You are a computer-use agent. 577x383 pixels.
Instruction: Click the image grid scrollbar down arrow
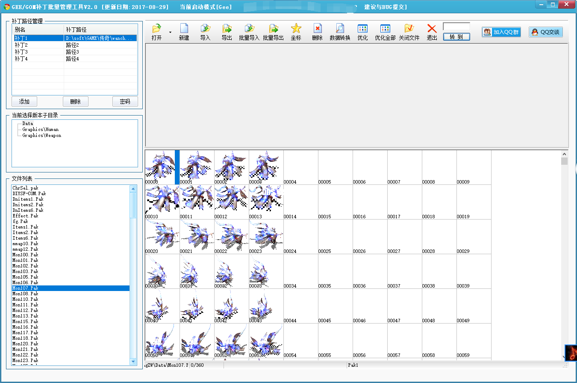tap(564, 356)
